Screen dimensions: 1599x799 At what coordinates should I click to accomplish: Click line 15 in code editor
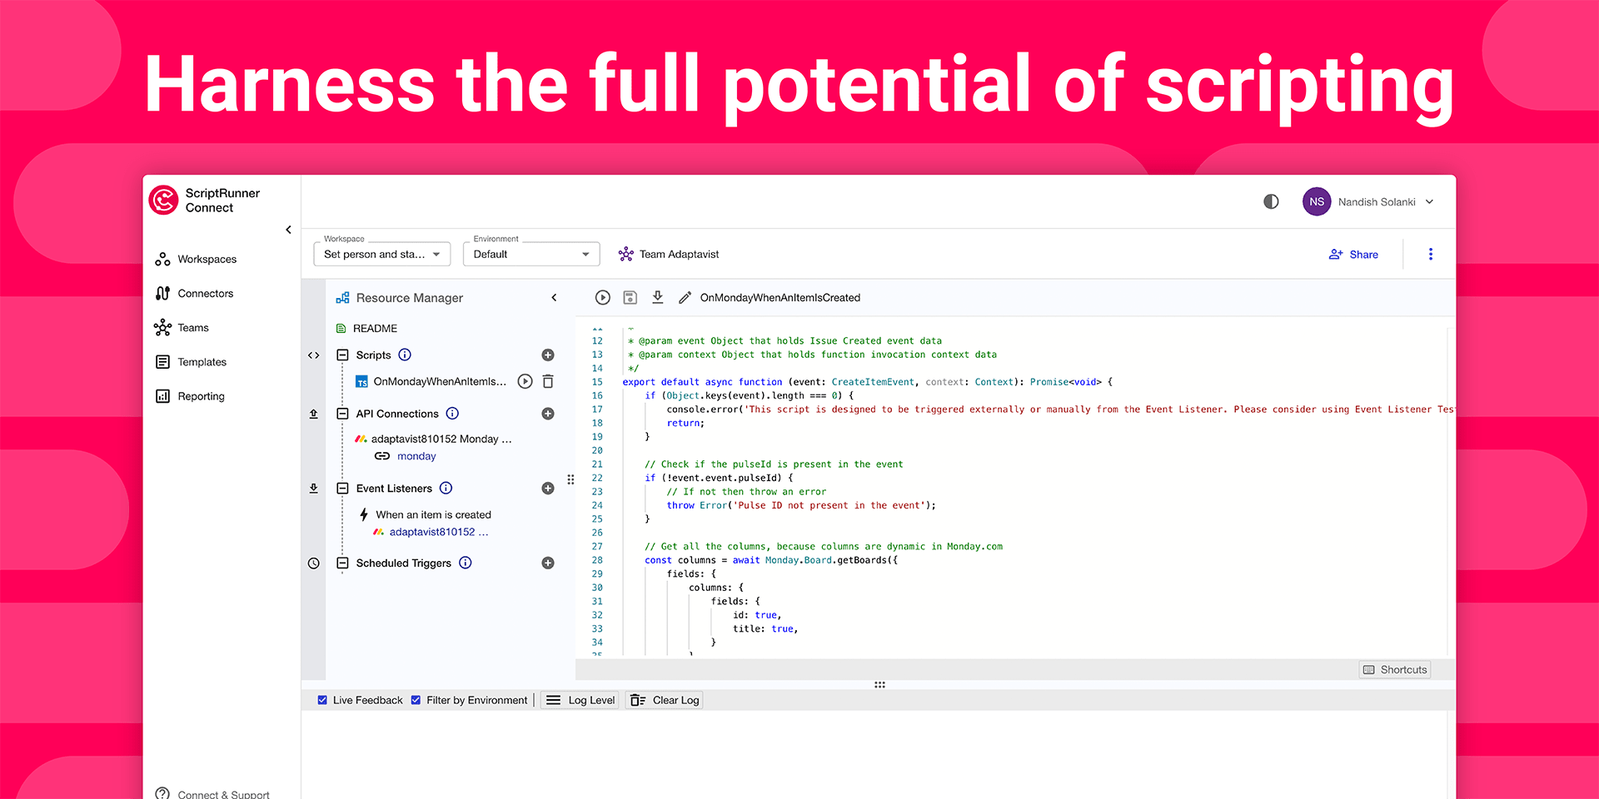tap(867, 382)
